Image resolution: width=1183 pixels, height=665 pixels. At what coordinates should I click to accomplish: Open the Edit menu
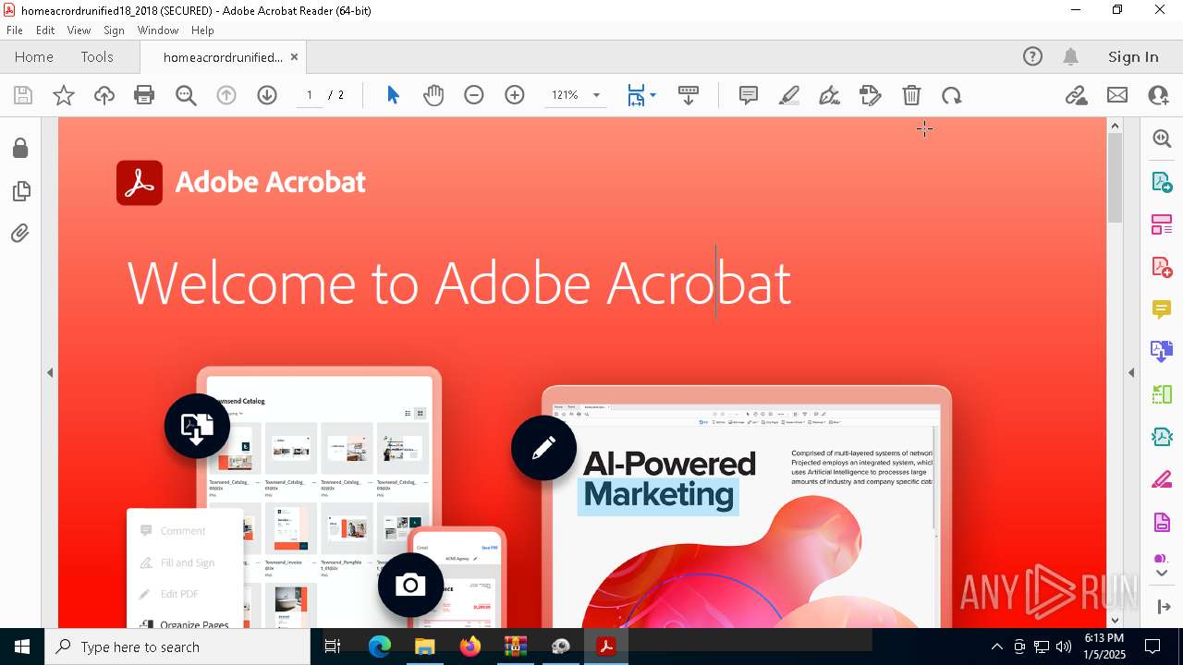tap(45, 30)
